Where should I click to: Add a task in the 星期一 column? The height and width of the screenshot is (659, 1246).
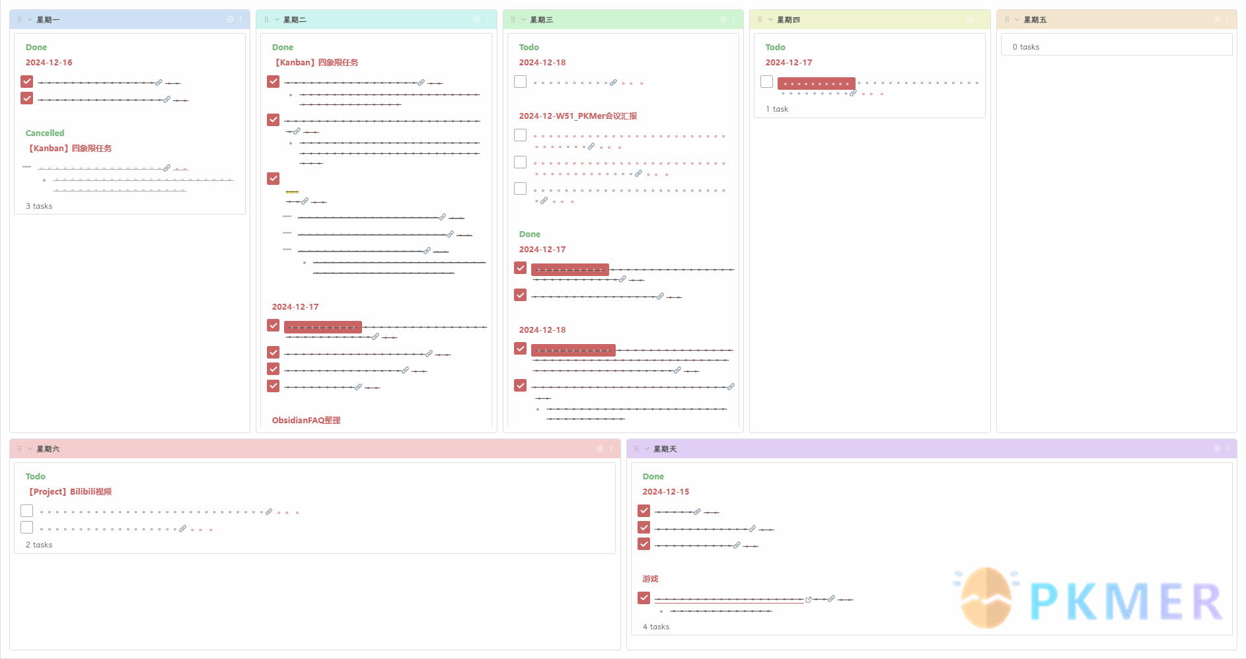pyautogui.click(x=230, y=20)
